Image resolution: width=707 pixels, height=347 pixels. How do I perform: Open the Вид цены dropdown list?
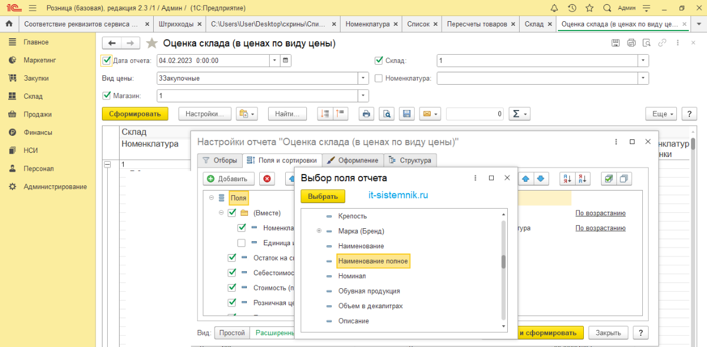click(x=364, y=78)
